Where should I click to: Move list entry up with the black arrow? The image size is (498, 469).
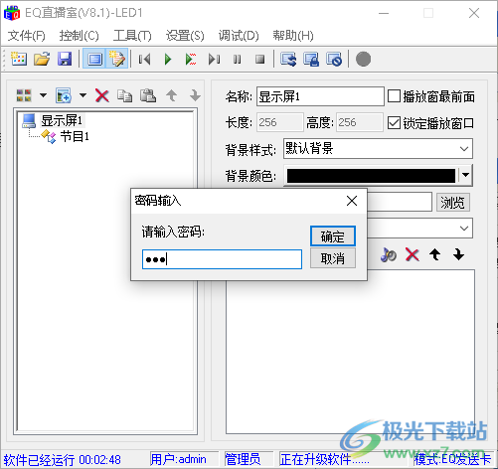pyautogui.click(x=435, y=254)
